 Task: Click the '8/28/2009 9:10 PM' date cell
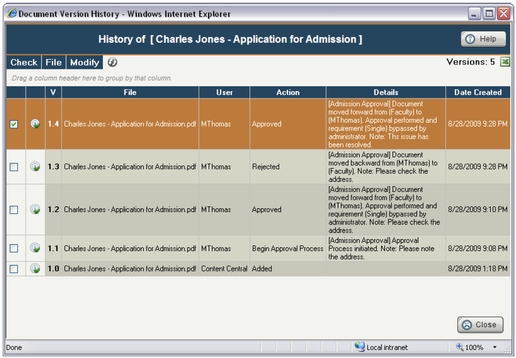pos(478,209)
